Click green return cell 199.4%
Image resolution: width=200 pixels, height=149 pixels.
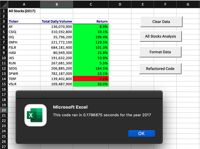pyautogui.click(x=91, y=37)
